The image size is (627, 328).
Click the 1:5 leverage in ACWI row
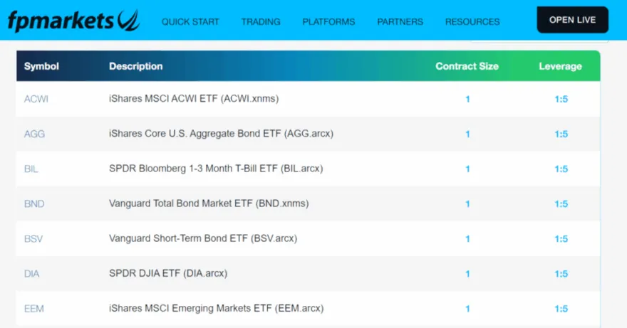(561, 99)
